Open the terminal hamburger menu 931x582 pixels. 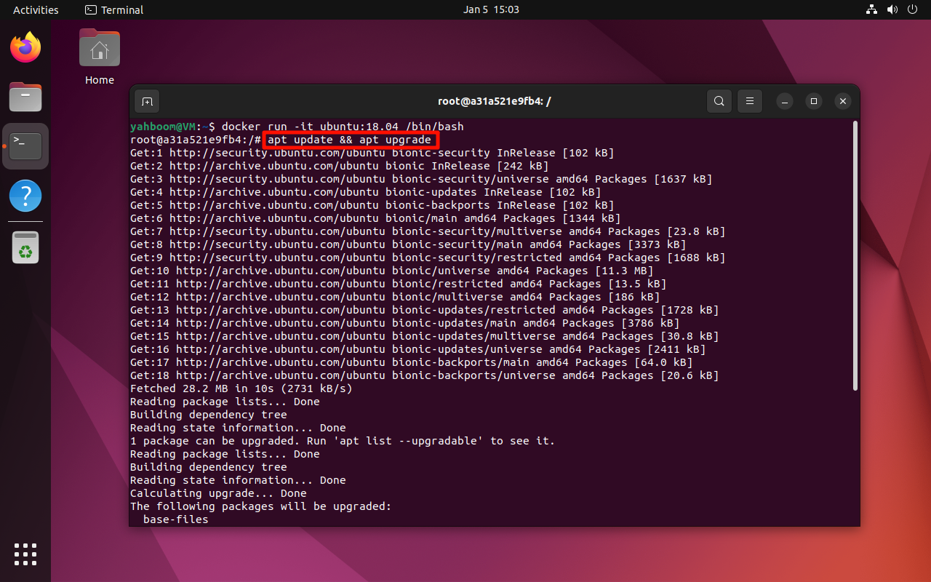[x=749, y=101]
